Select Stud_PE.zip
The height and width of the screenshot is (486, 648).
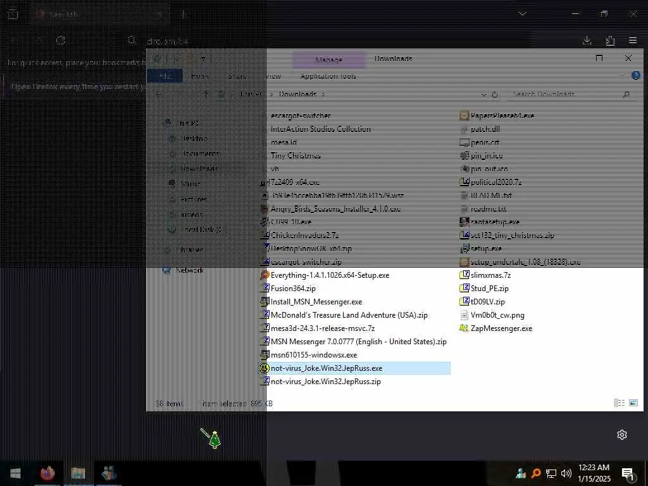(x=489, y=289)
